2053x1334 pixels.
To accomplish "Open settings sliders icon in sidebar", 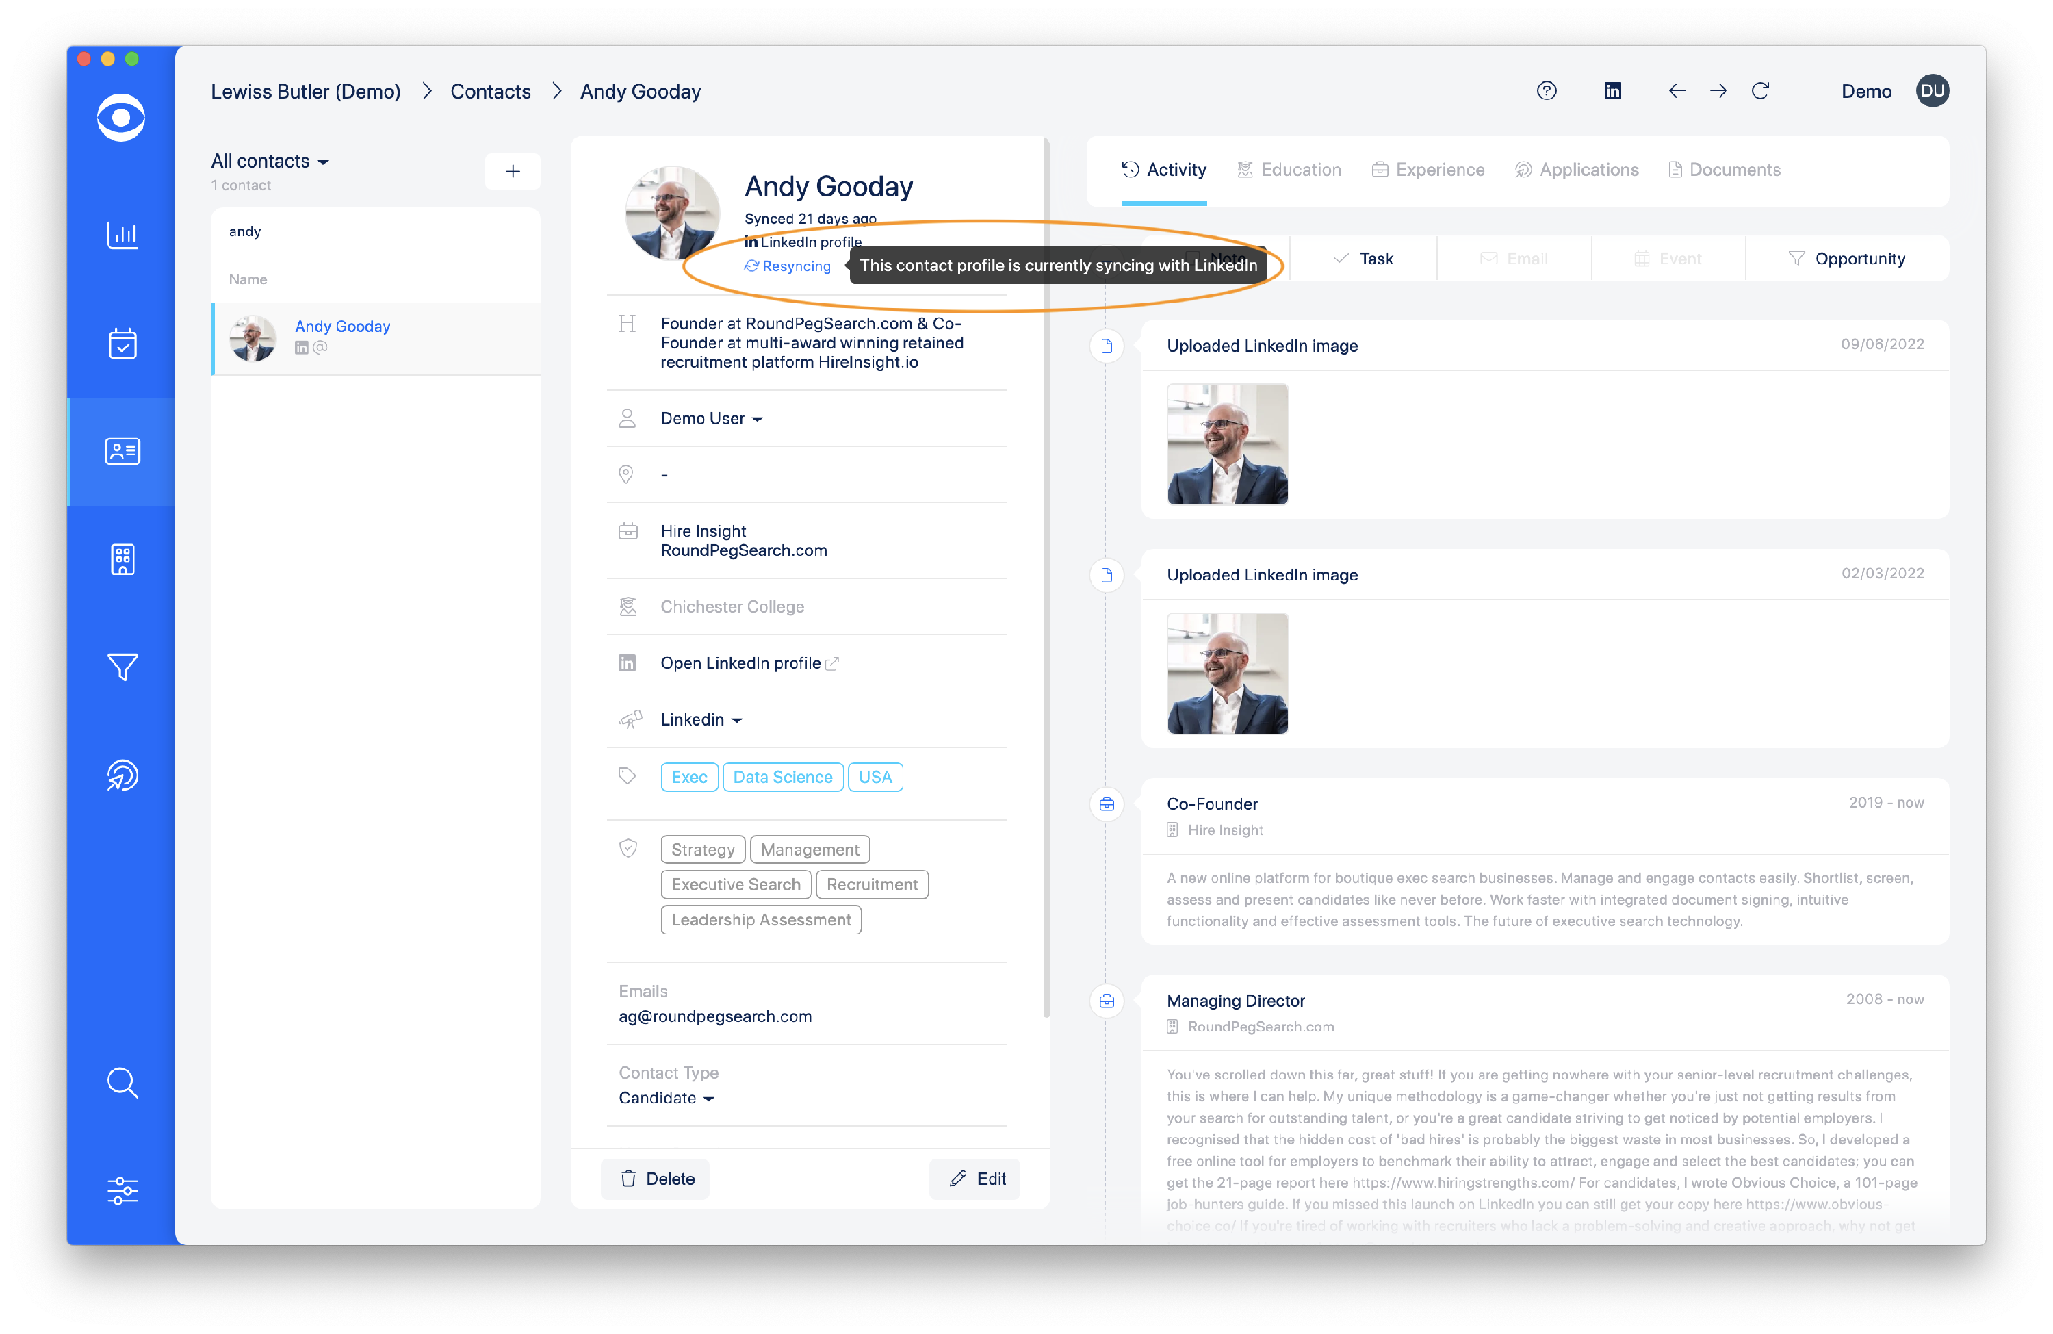I will [122, 1191].
